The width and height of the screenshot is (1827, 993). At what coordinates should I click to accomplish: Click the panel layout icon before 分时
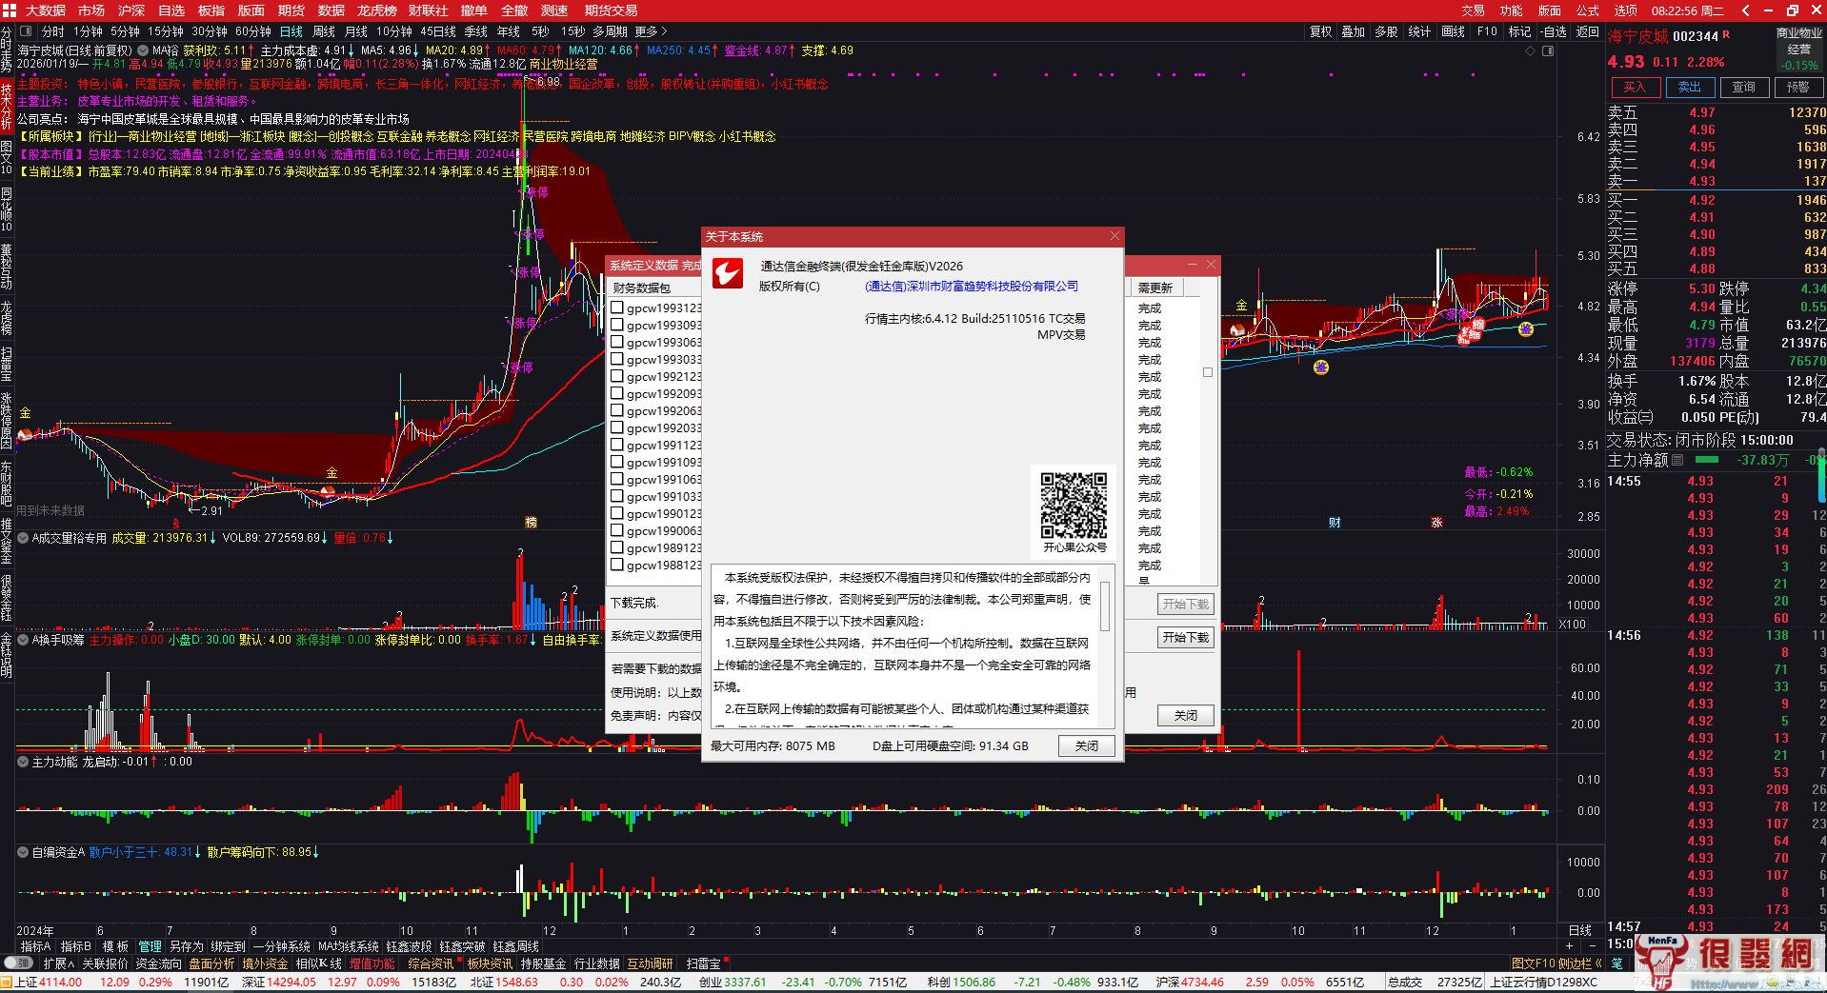27,31
